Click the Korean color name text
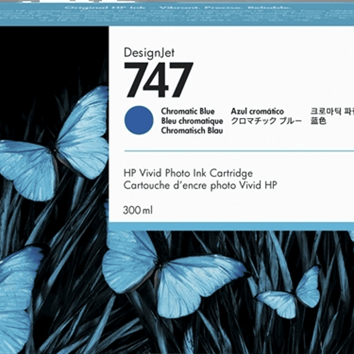Screen dimensions: 354x354 click(x=332, y=111)
